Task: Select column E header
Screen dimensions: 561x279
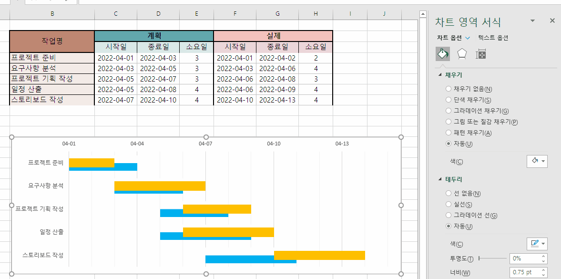Action: click(x=196, y=14)
